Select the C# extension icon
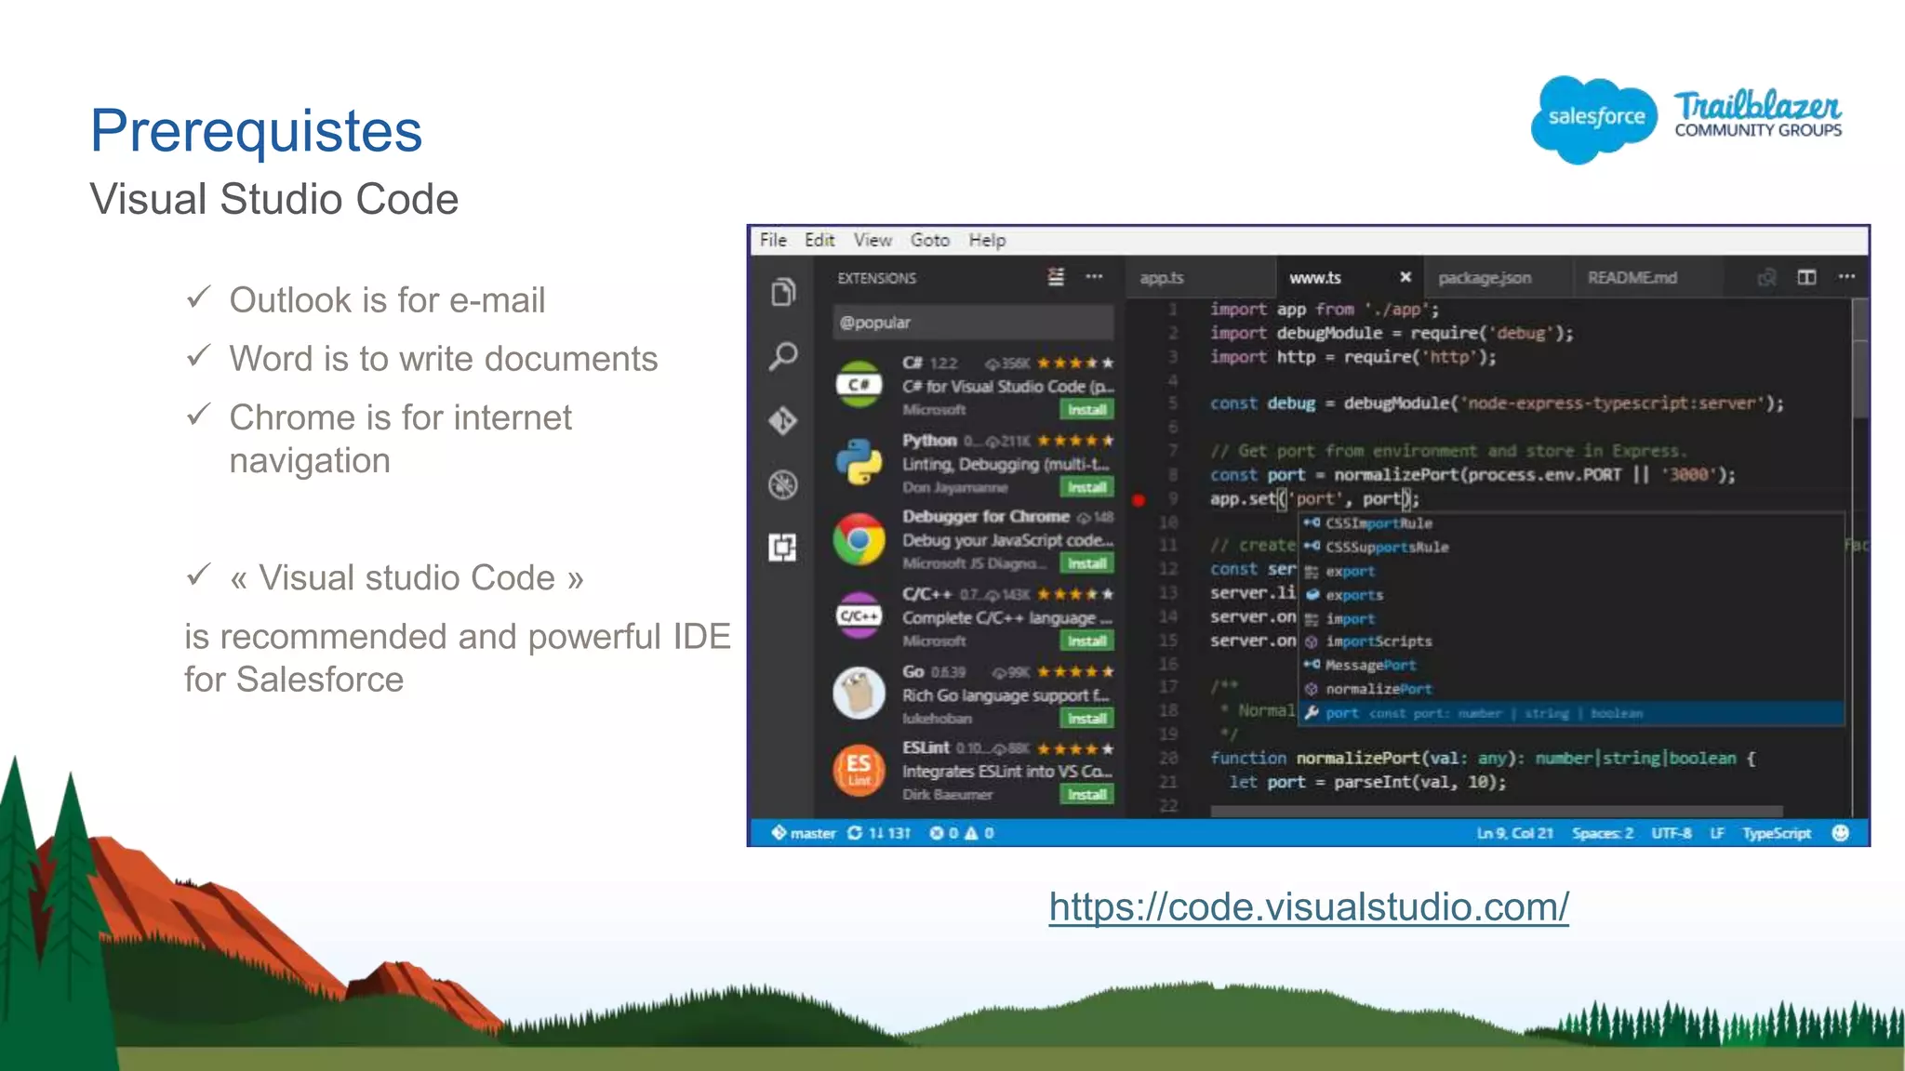 859,384
